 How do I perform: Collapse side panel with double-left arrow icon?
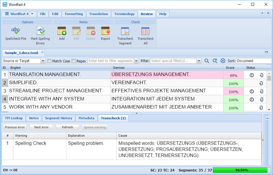[x=267, y=118]
